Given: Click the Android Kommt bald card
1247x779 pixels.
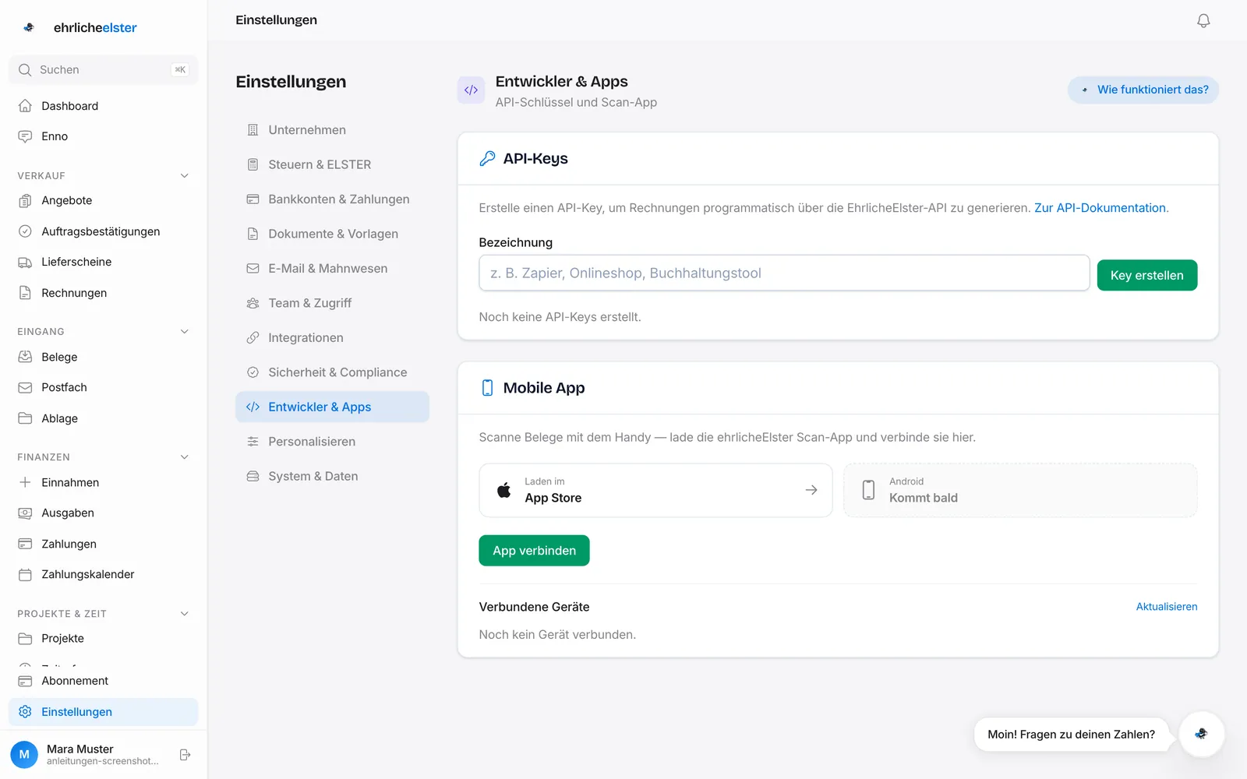Looking at the screenshot, I should 1020,490.
